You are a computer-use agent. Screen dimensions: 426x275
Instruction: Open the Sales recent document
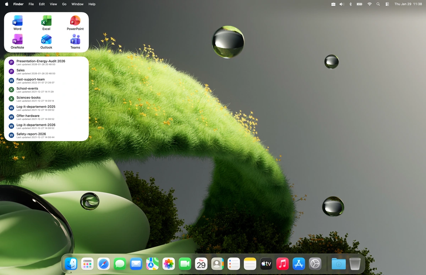[20, 71]
